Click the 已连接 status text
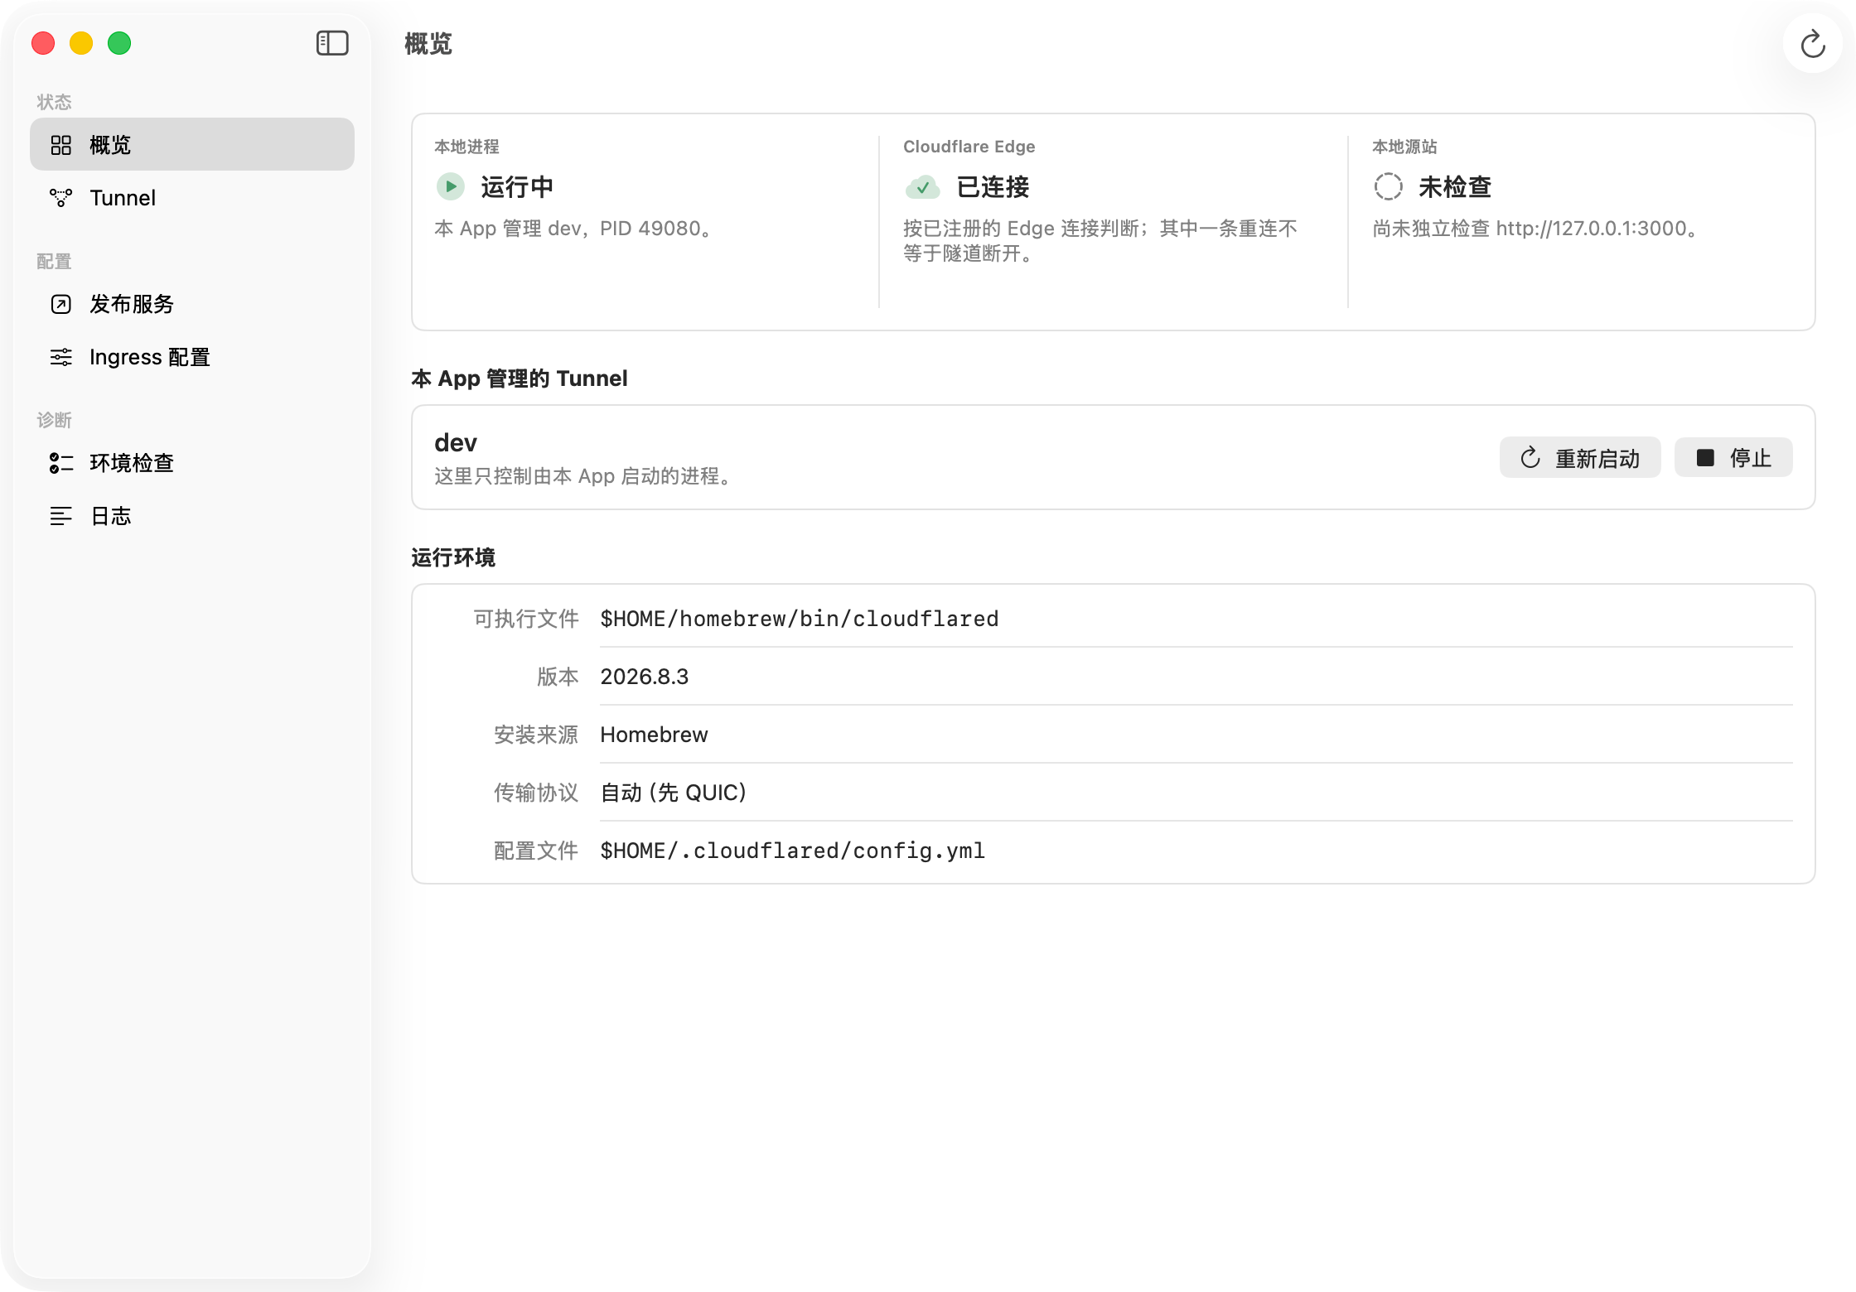The height and width of the screenshot is (1292, 1856). 993,187
